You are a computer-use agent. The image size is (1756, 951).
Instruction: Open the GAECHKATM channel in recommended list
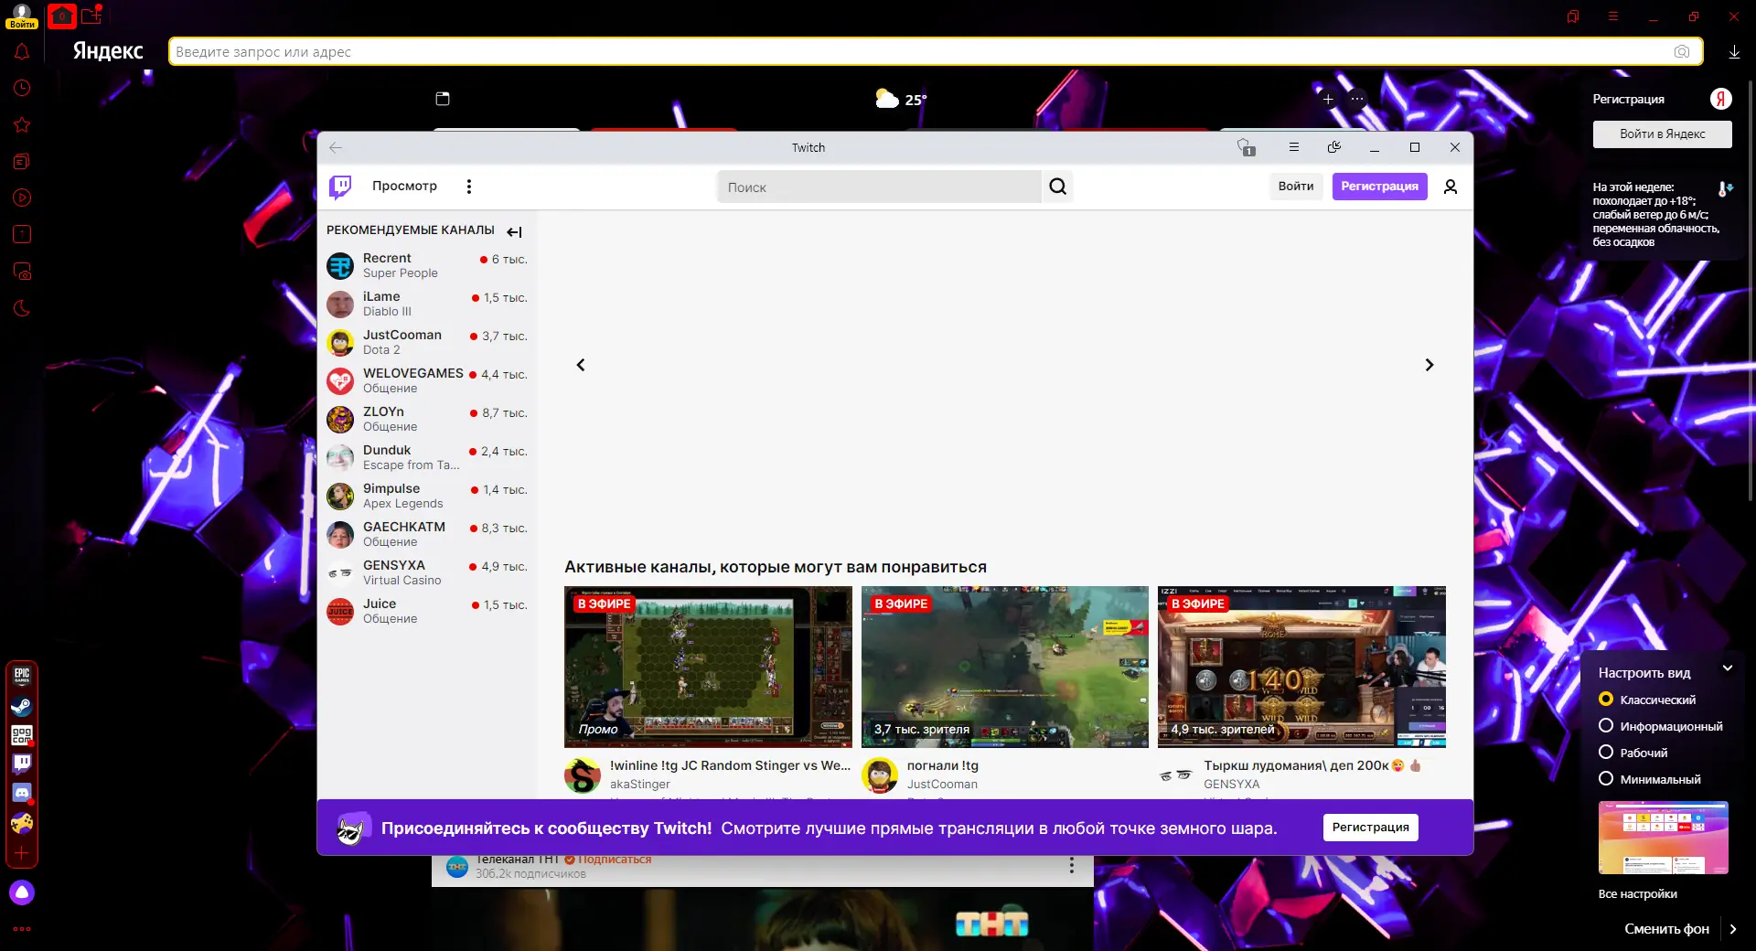(x=427, y=534)
